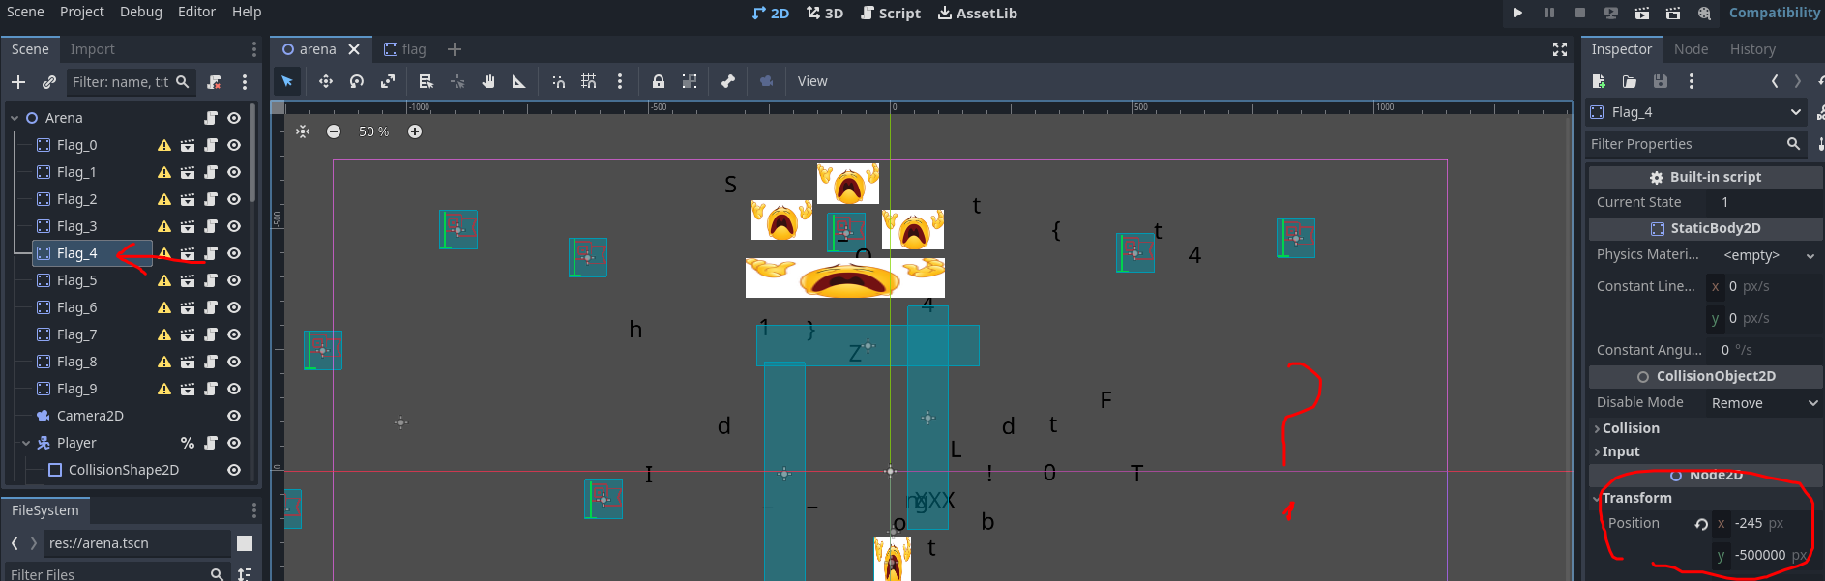Toggle visibility of Flag_0

point(234,145)
